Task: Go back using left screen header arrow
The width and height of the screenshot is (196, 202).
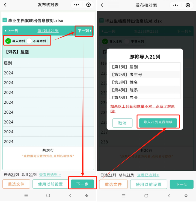Action: pos(5,5)
